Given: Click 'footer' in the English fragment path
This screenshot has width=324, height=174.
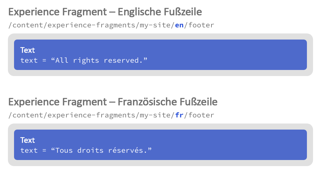Looking at the screenshot, I should (201, 25).
